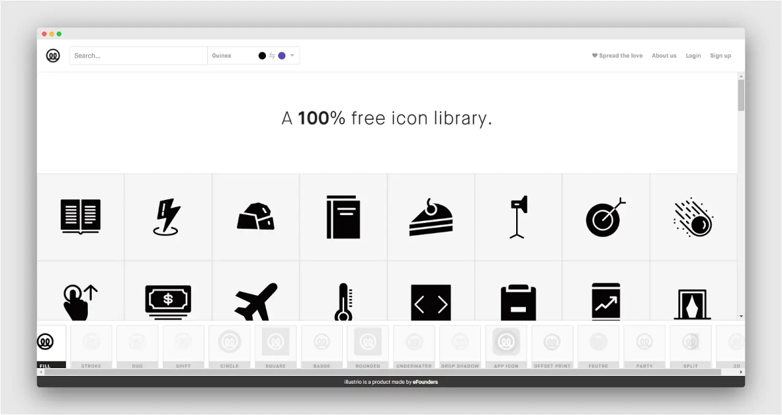Select the falling meteor icon
The width and height of the screenshot is (782, 415).
tap(693, 218)
